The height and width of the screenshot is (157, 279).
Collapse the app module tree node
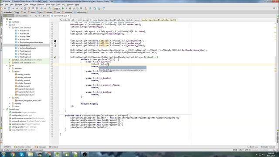click(x=4, y=19)
